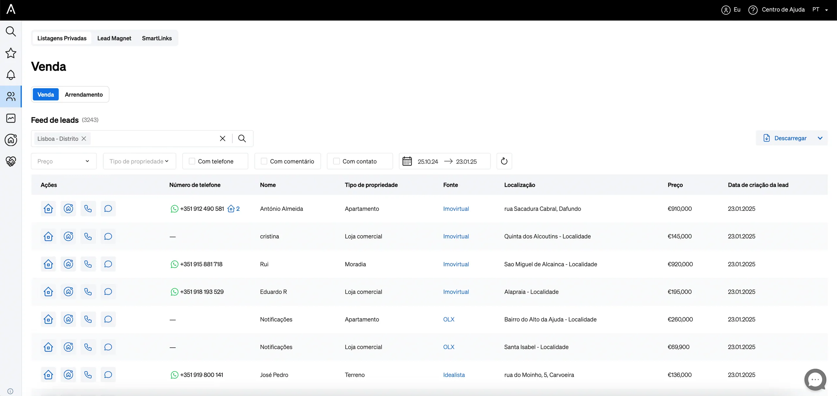The image size is (837, 396).
Task: Enable Com contato checkbox
Action: tap(336, 161)
